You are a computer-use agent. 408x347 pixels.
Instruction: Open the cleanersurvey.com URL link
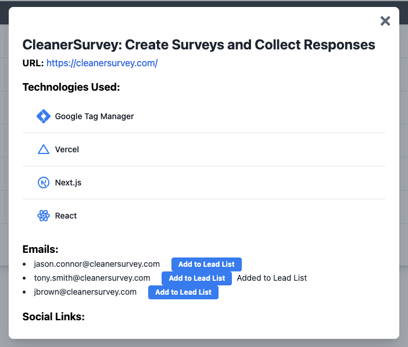click(x=102, y=63)
